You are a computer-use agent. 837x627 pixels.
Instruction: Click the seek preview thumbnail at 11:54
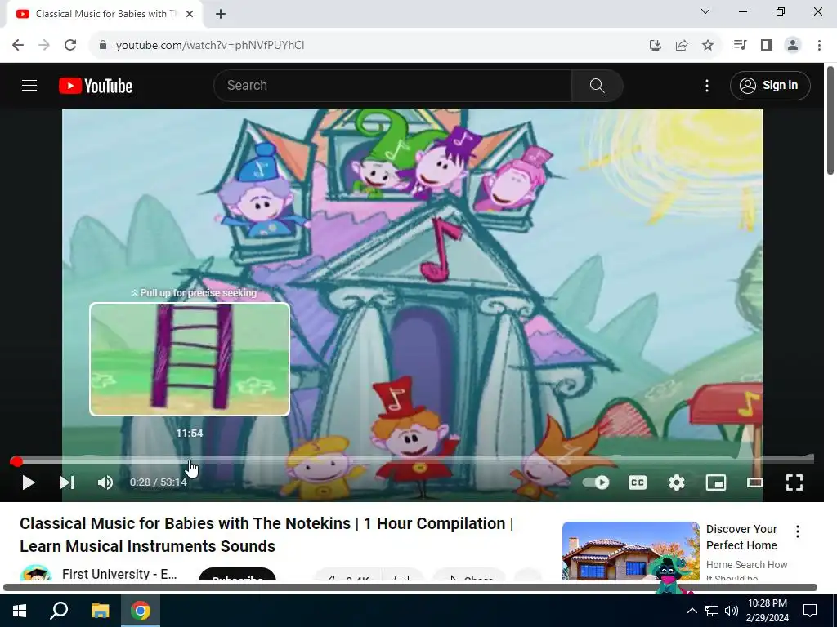[x=190, y=359]
